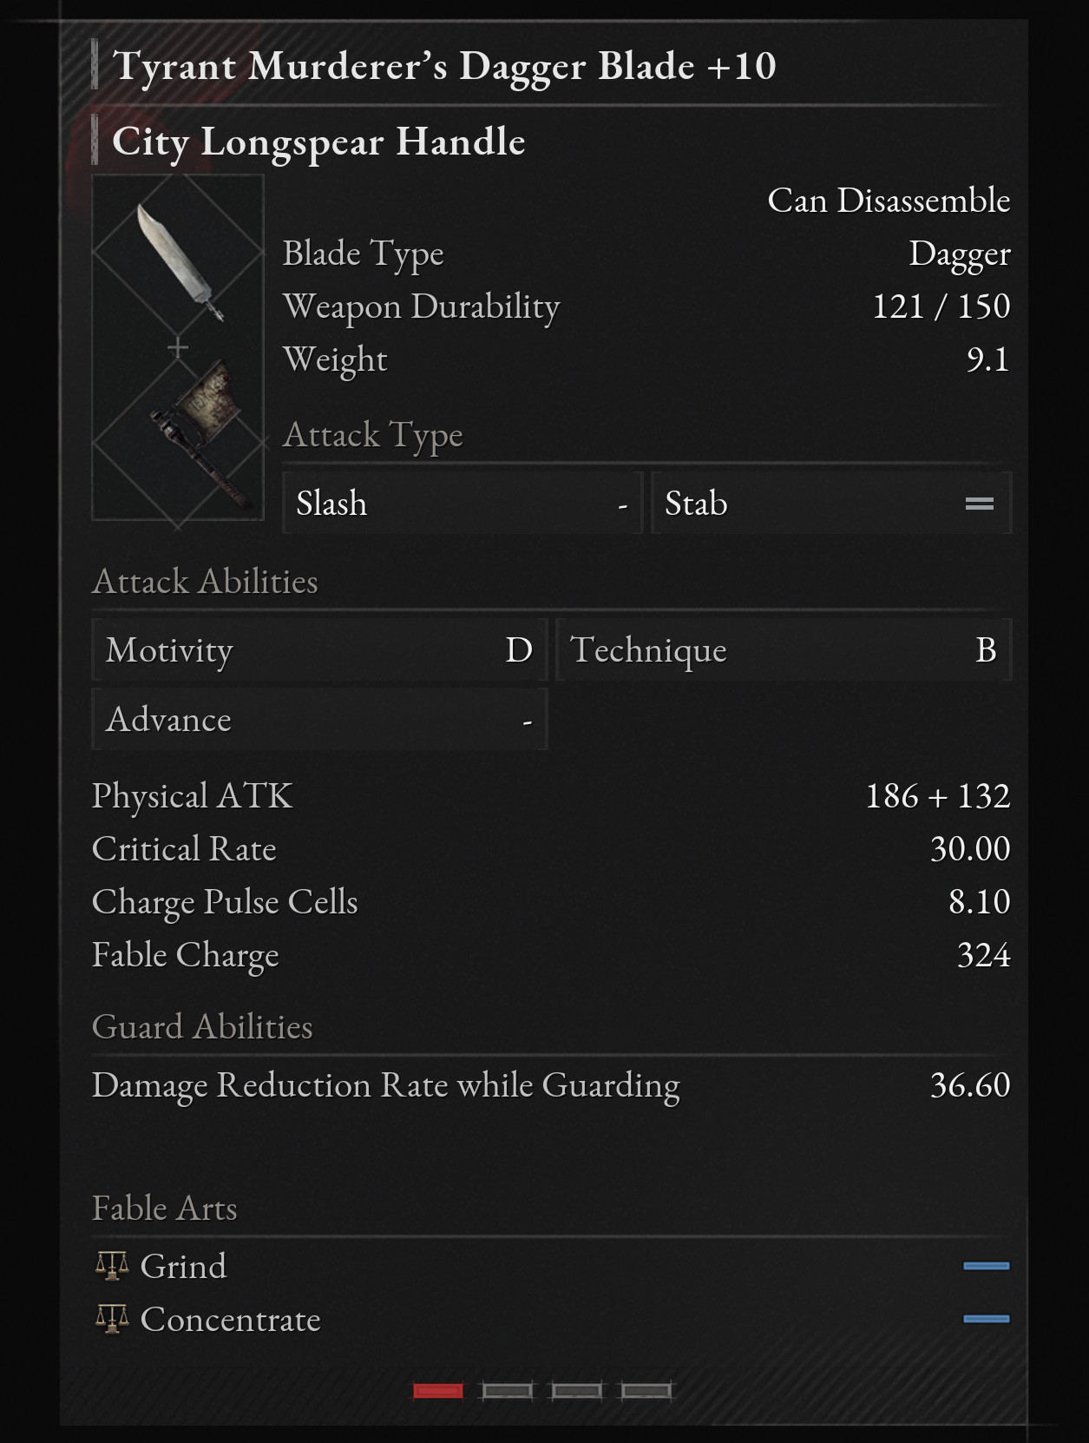
Task: Click the Advance scaling box
Action: 319,719
